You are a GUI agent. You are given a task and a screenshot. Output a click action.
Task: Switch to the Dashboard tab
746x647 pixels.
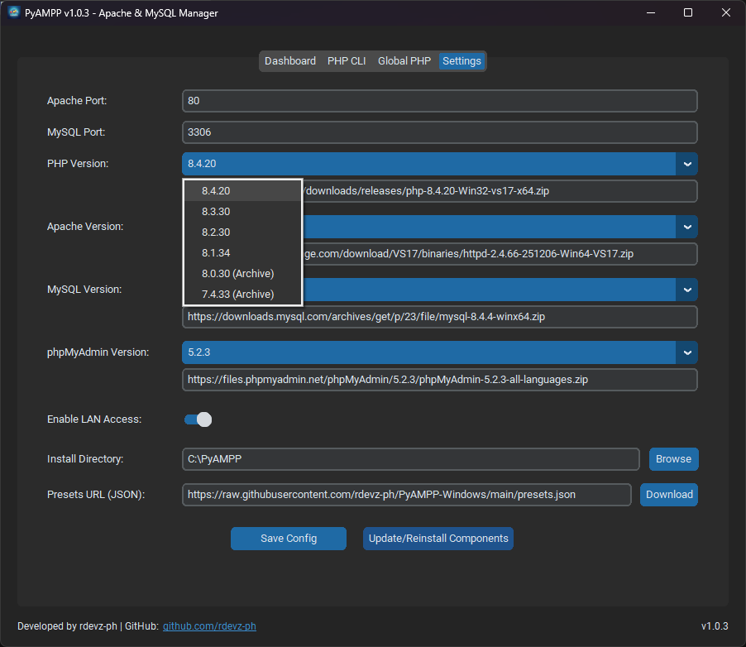click(x=289, y=60)
